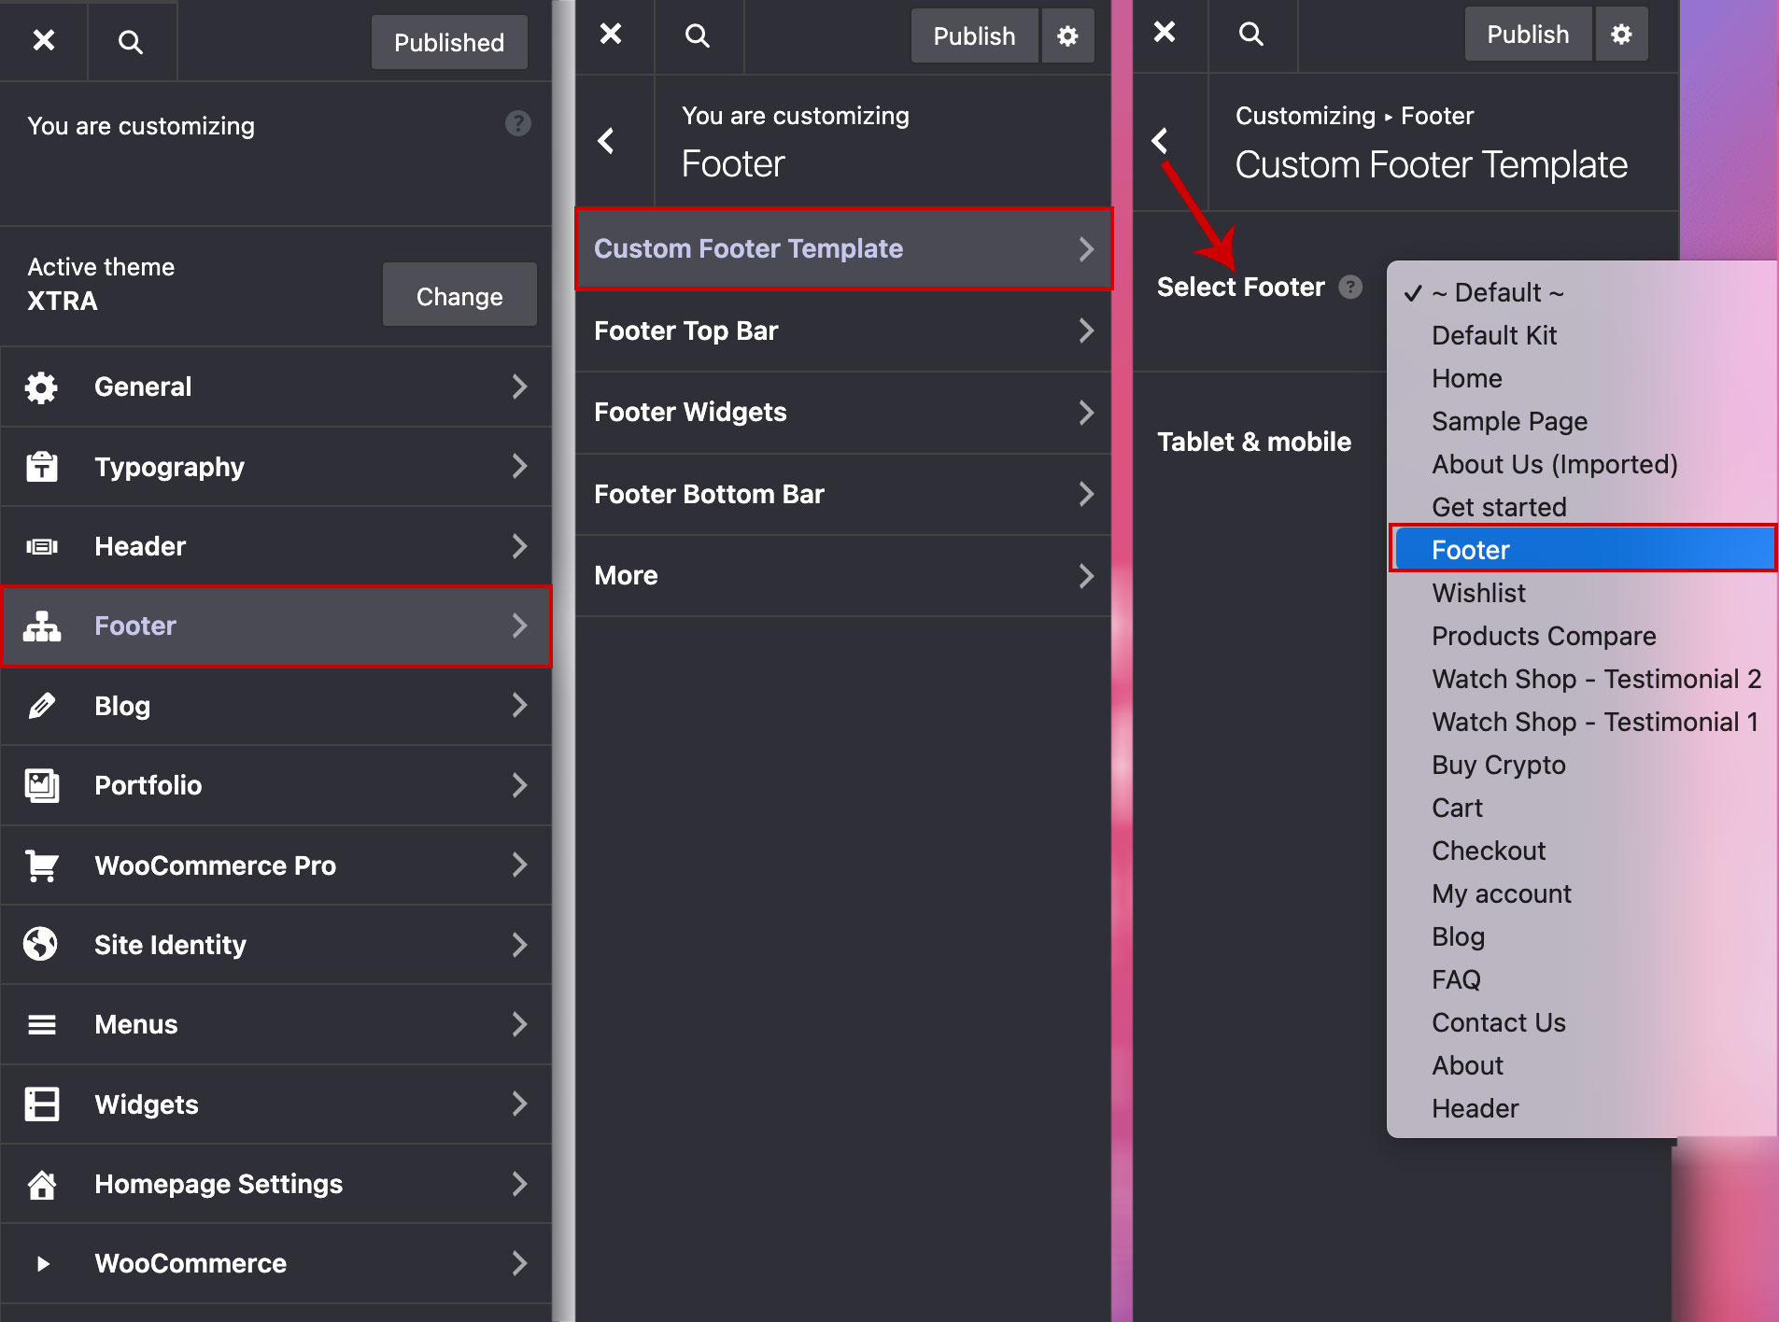Open the help icon beside You are customizing

point(517,123)
